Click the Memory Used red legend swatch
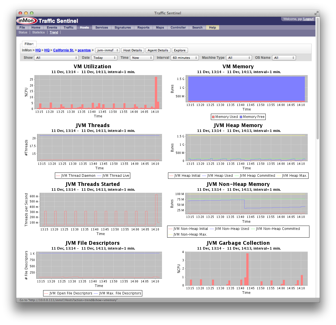This screenshot has width=336, height=325. click(213, 117)
